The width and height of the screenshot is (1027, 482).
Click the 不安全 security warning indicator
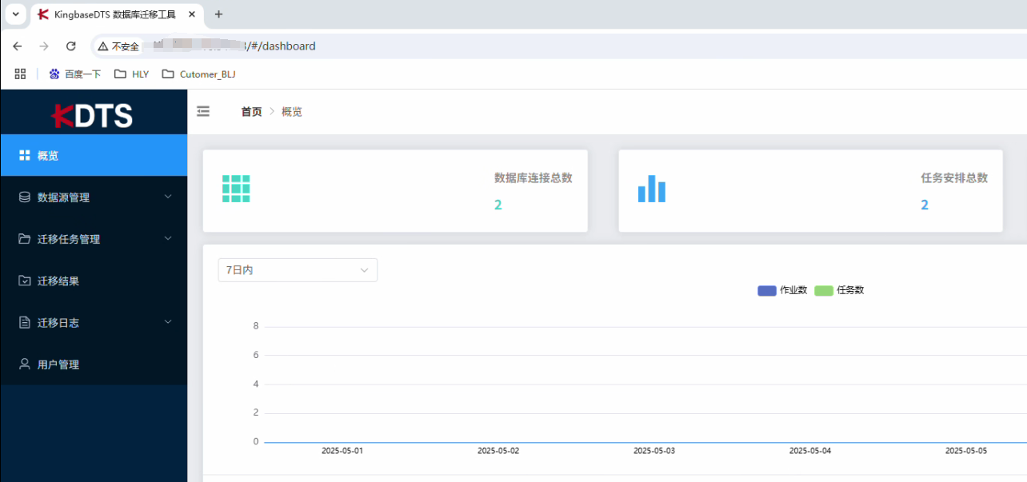(x=118, y=46)
